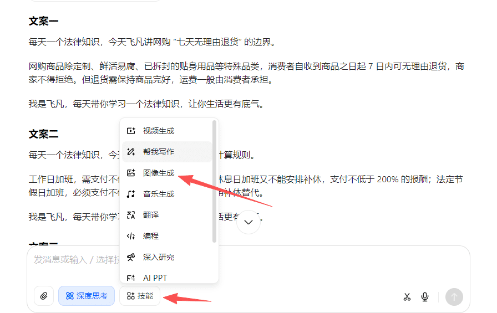This screenshot has width=497, height=313.
Task: Click the translate icon in skills menu
Action: coord(131,215)
